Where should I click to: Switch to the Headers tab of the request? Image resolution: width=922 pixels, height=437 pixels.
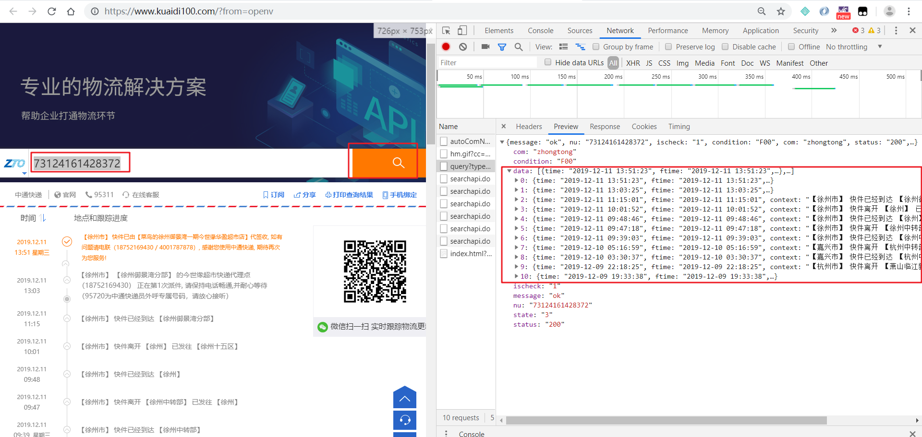point(529,126)
